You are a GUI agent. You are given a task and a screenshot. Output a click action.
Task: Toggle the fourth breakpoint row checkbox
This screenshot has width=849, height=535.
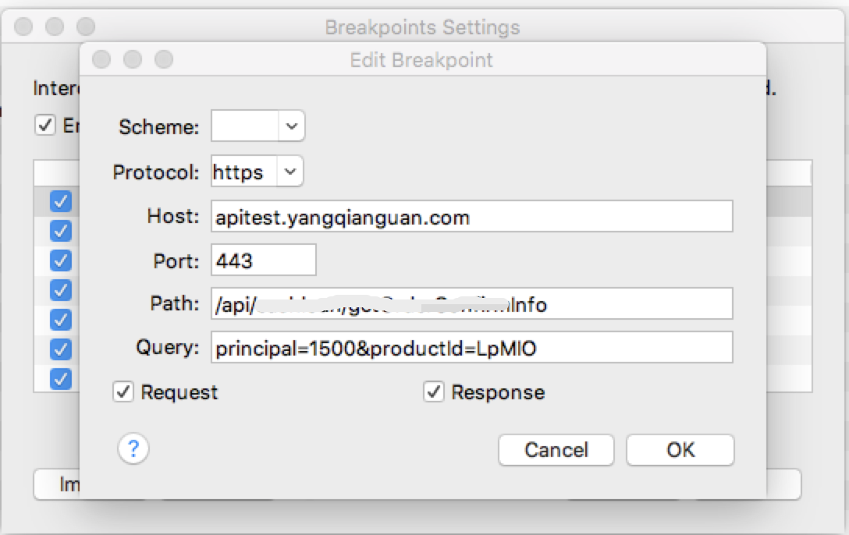[61, 290]
